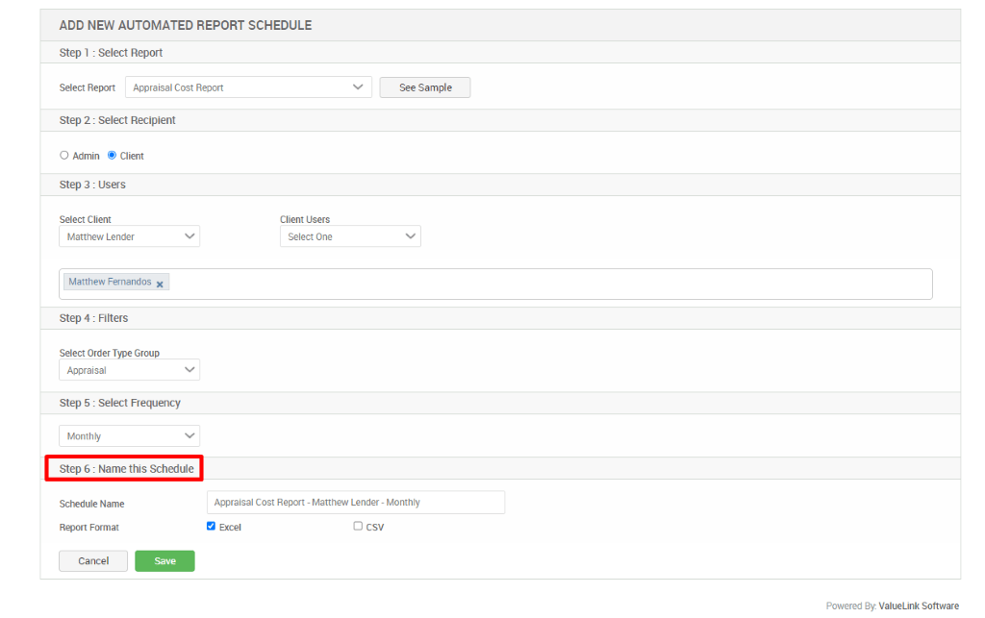Click the Client Users dropdown arrow

(x=411, y=235)
